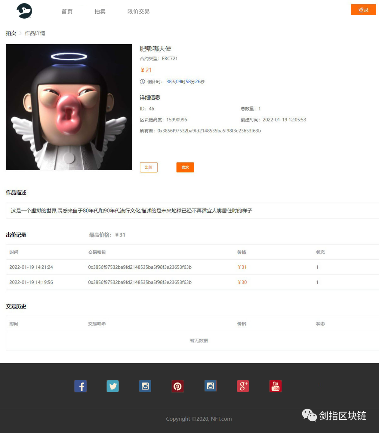This screenshot has height=433, width=379.
Task: Open the Google+ share icon
Action: [243, 386]
